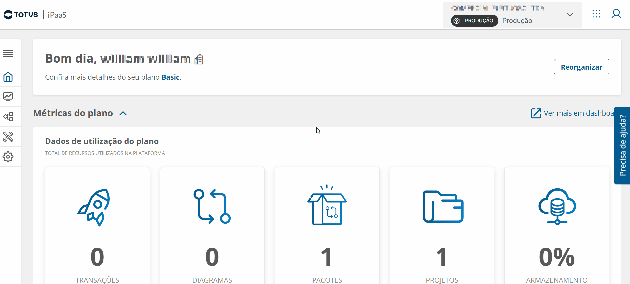
Task: Select the Pacotes metric card
Action: point(327,226)
